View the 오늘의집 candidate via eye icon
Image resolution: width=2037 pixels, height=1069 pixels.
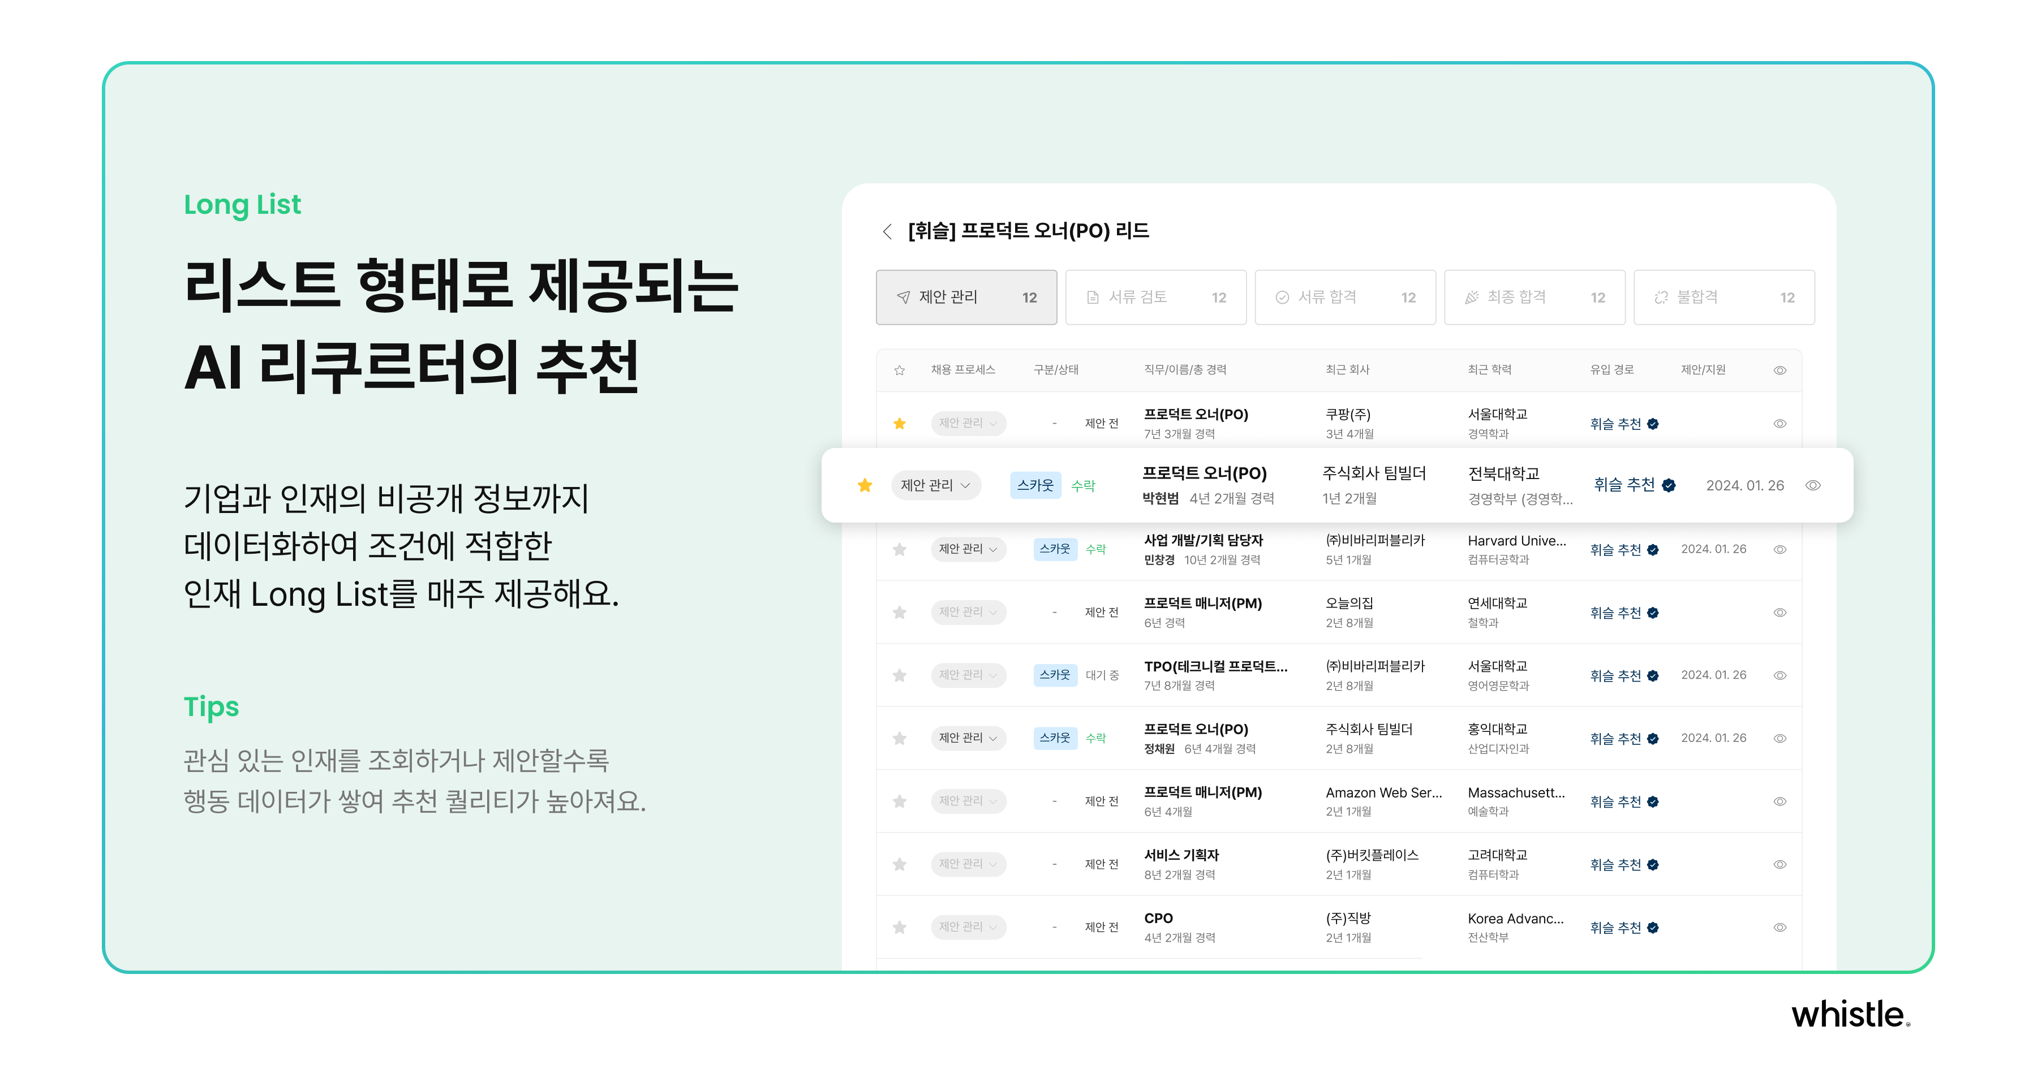coord(1779,613)
